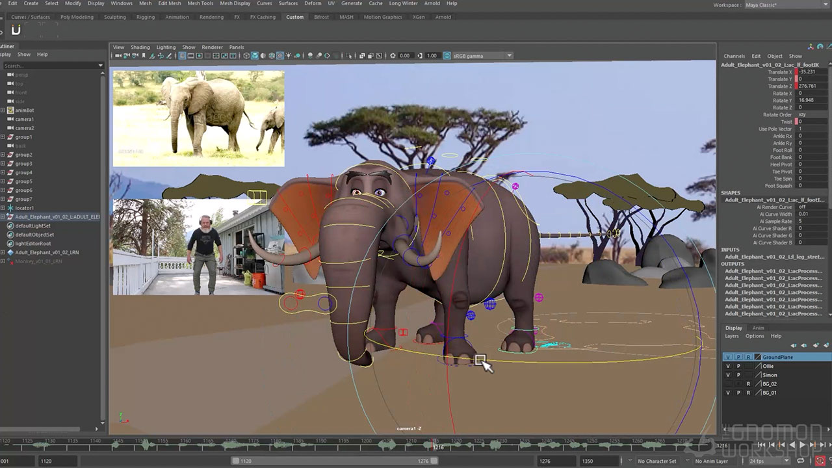
Task: Expand the group1 node in outliner
Action: [3, 137]
